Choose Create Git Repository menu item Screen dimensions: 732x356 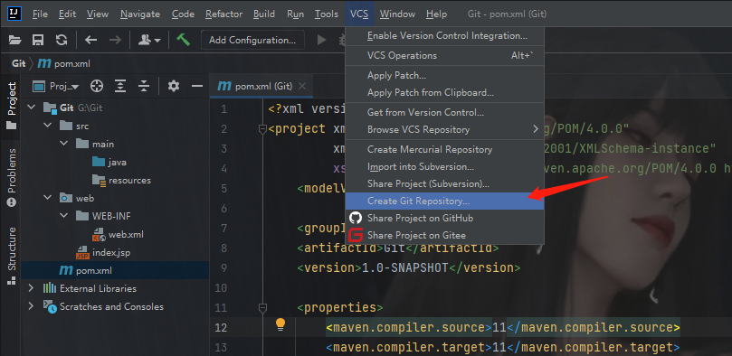pyautogui.click(x=444, y=201)
